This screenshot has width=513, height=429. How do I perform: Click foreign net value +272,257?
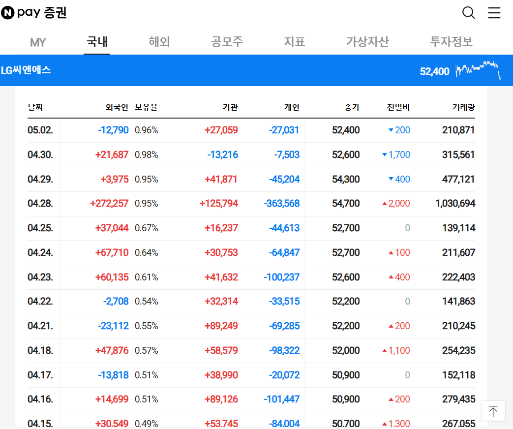pos(109,204)
